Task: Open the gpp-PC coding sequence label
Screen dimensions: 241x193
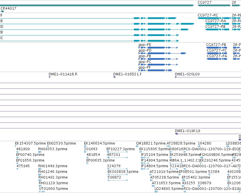Action: tap(145, 62)
